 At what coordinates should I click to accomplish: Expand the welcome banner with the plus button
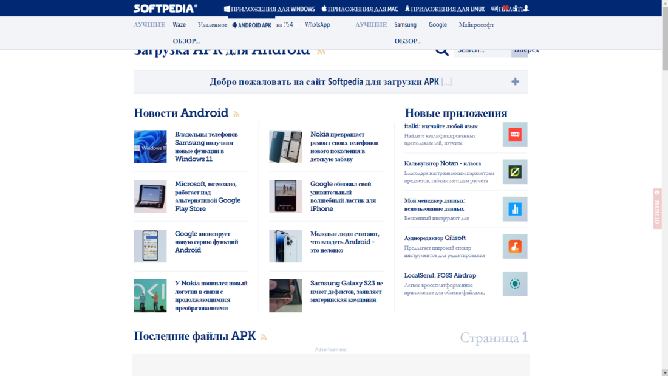(x=515, y=80)
